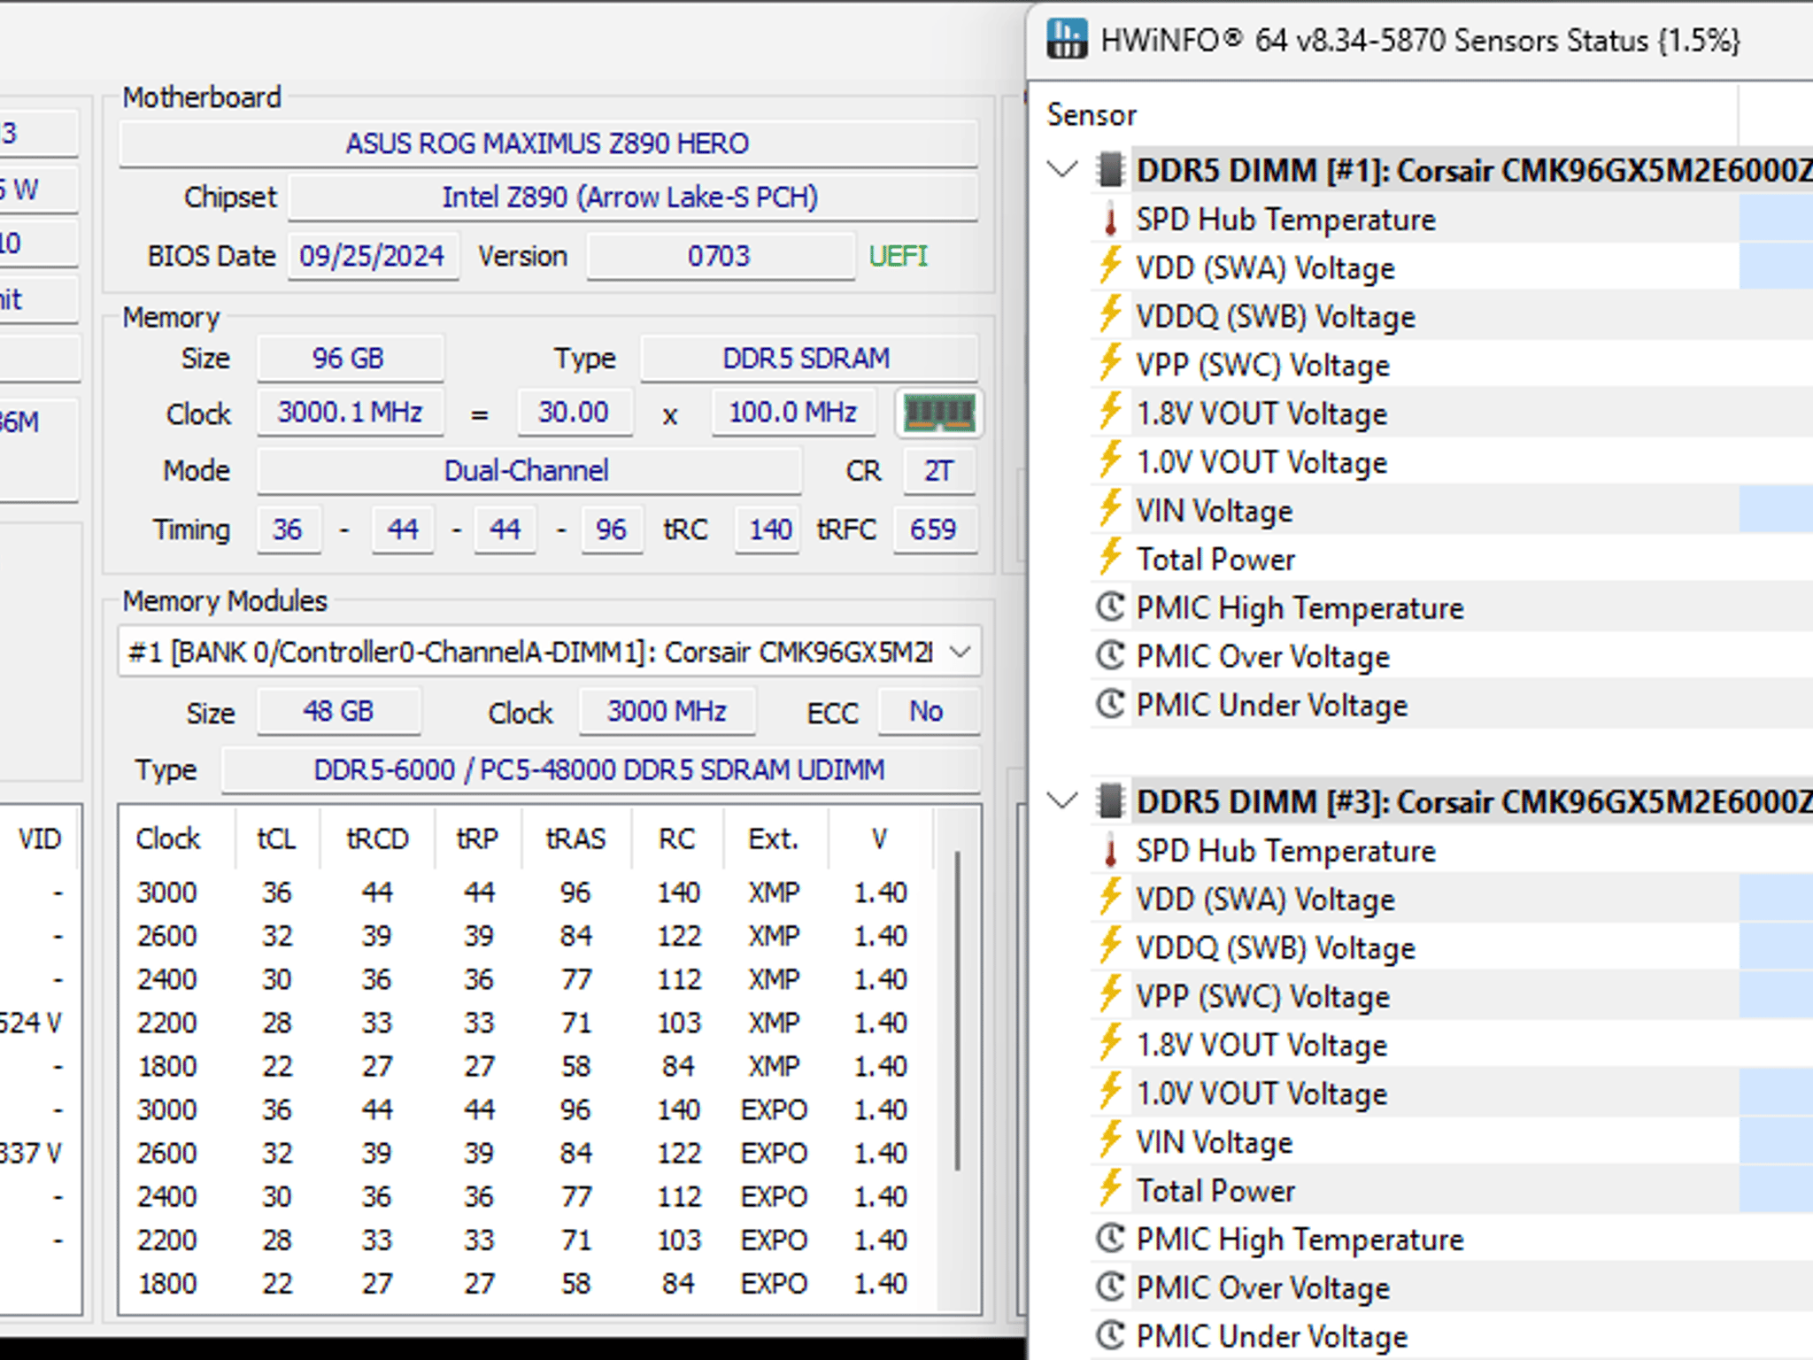Image resolution: width=1813 pixels, height=1360 pixels.
Task: Click DIMM #1 VDD (SWA) Voltage bolt icon
Action: click(x=1110, y=267)
